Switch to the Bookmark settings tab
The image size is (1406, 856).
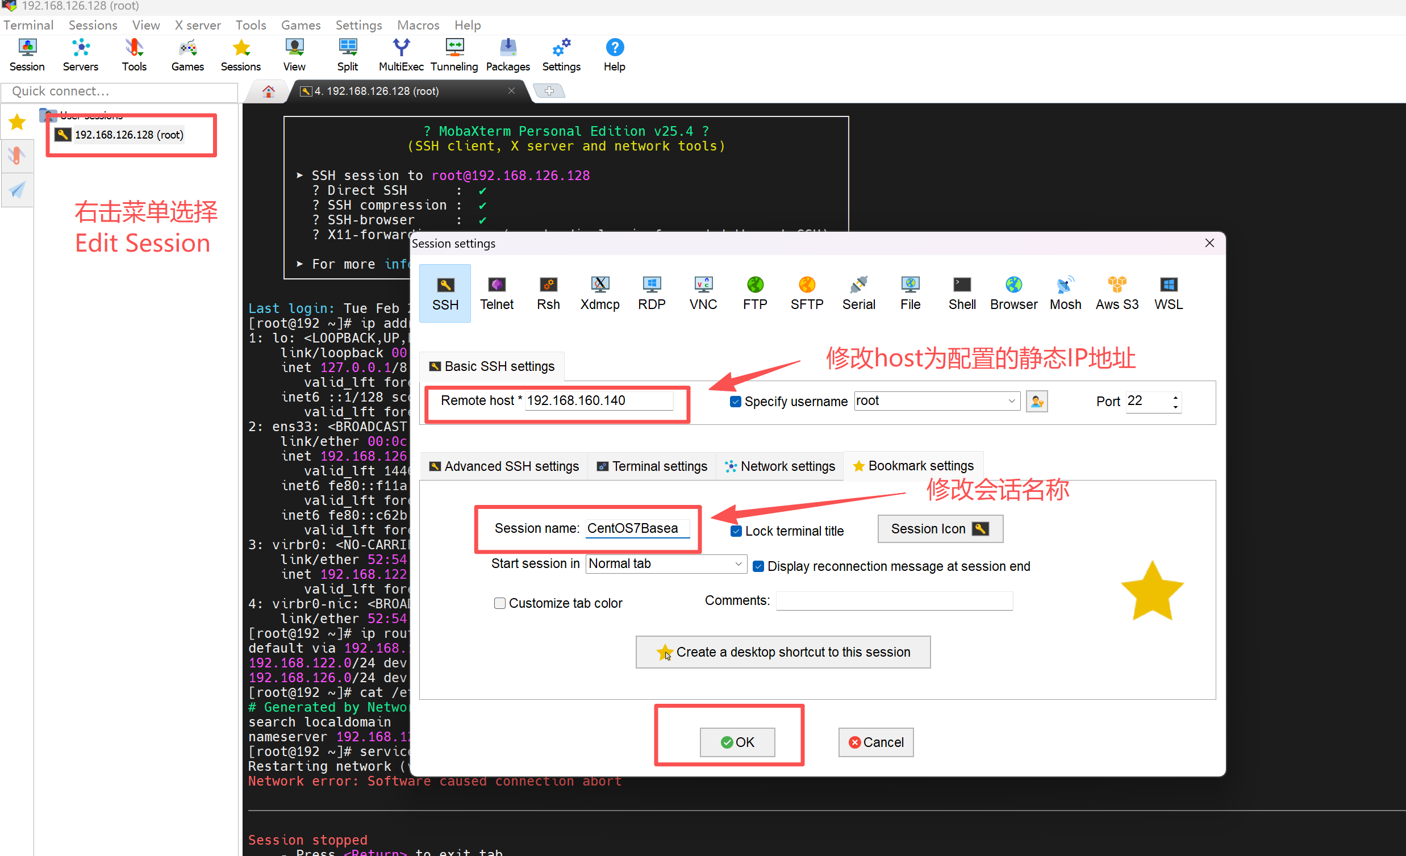click(x=913, y=466)
